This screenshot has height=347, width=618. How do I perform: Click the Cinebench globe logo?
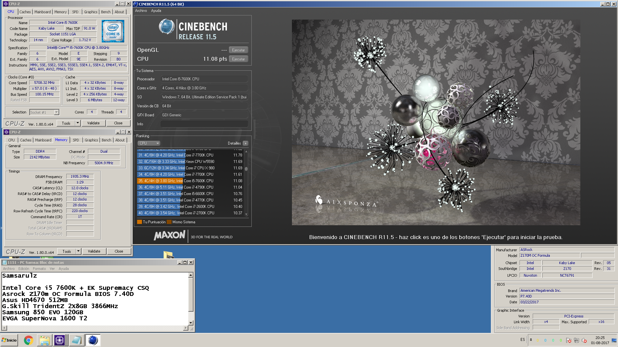point(167,27)
